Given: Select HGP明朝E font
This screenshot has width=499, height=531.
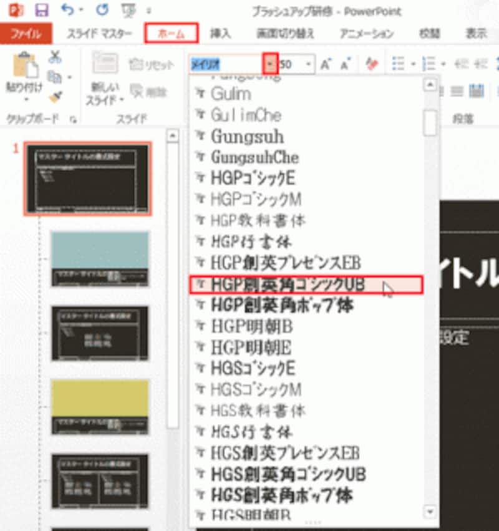Looking at the screenshot, I should click(x=306, y=348).
